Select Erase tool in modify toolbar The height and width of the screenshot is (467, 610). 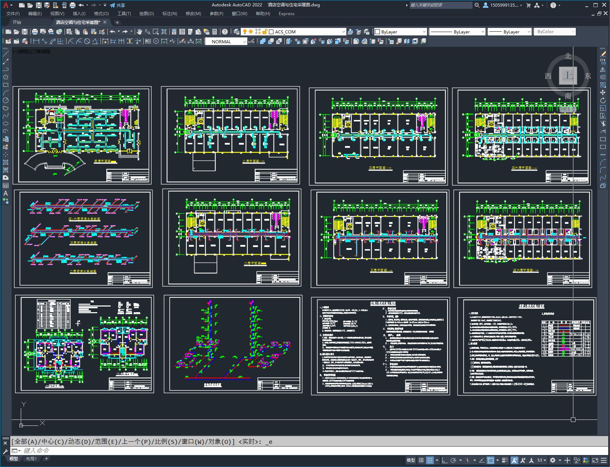(603, 54)
